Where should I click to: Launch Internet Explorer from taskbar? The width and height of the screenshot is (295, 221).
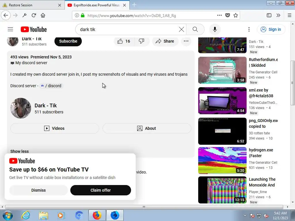(26, 215)
